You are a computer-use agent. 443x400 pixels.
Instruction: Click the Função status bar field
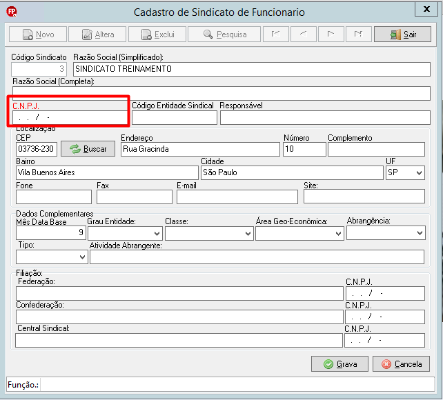pyautogui.click(x=237, y=384)
